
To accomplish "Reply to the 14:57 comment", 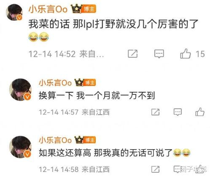I will (178, 112).
